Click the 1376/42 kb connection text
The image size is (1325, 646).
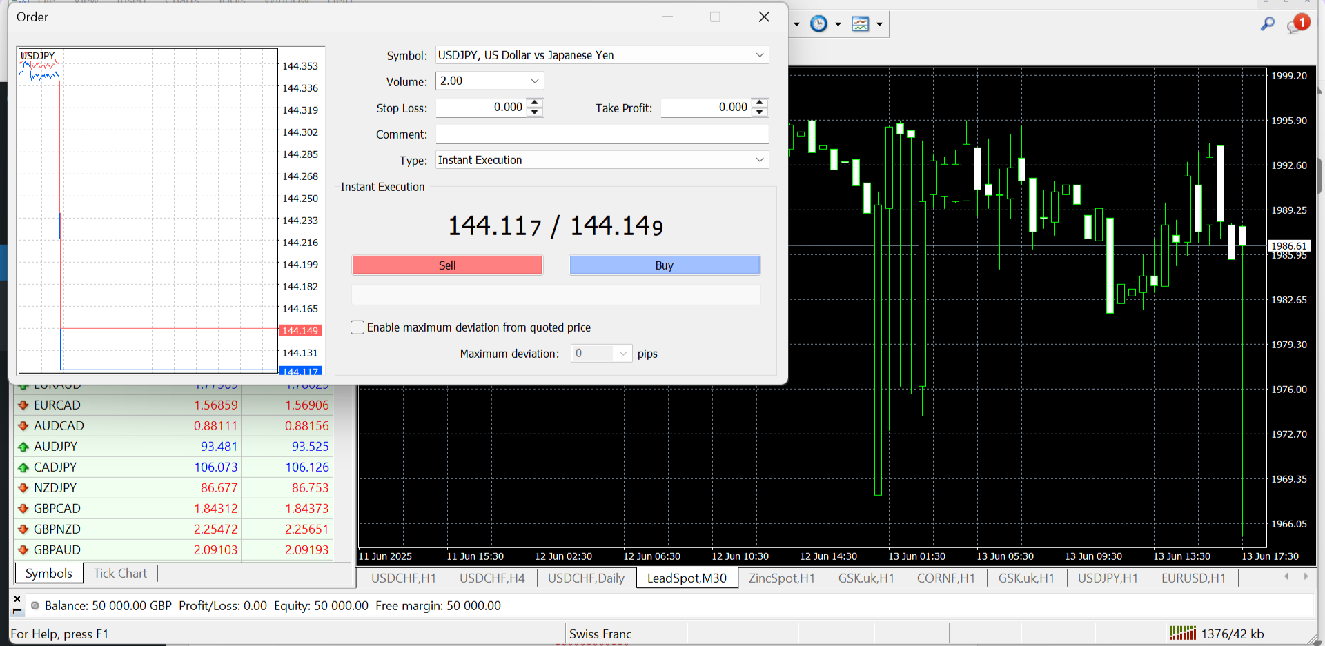tap(1233, 634)
